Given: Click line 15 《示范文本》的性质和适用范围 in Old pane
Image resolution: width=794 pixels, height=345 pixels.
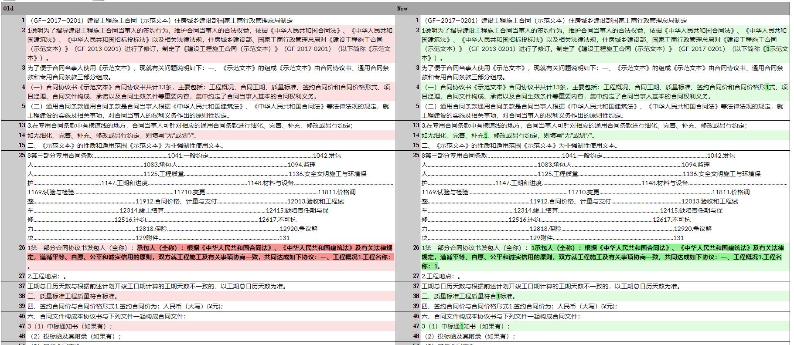Looking at the screenshot, I should point(211,145).
